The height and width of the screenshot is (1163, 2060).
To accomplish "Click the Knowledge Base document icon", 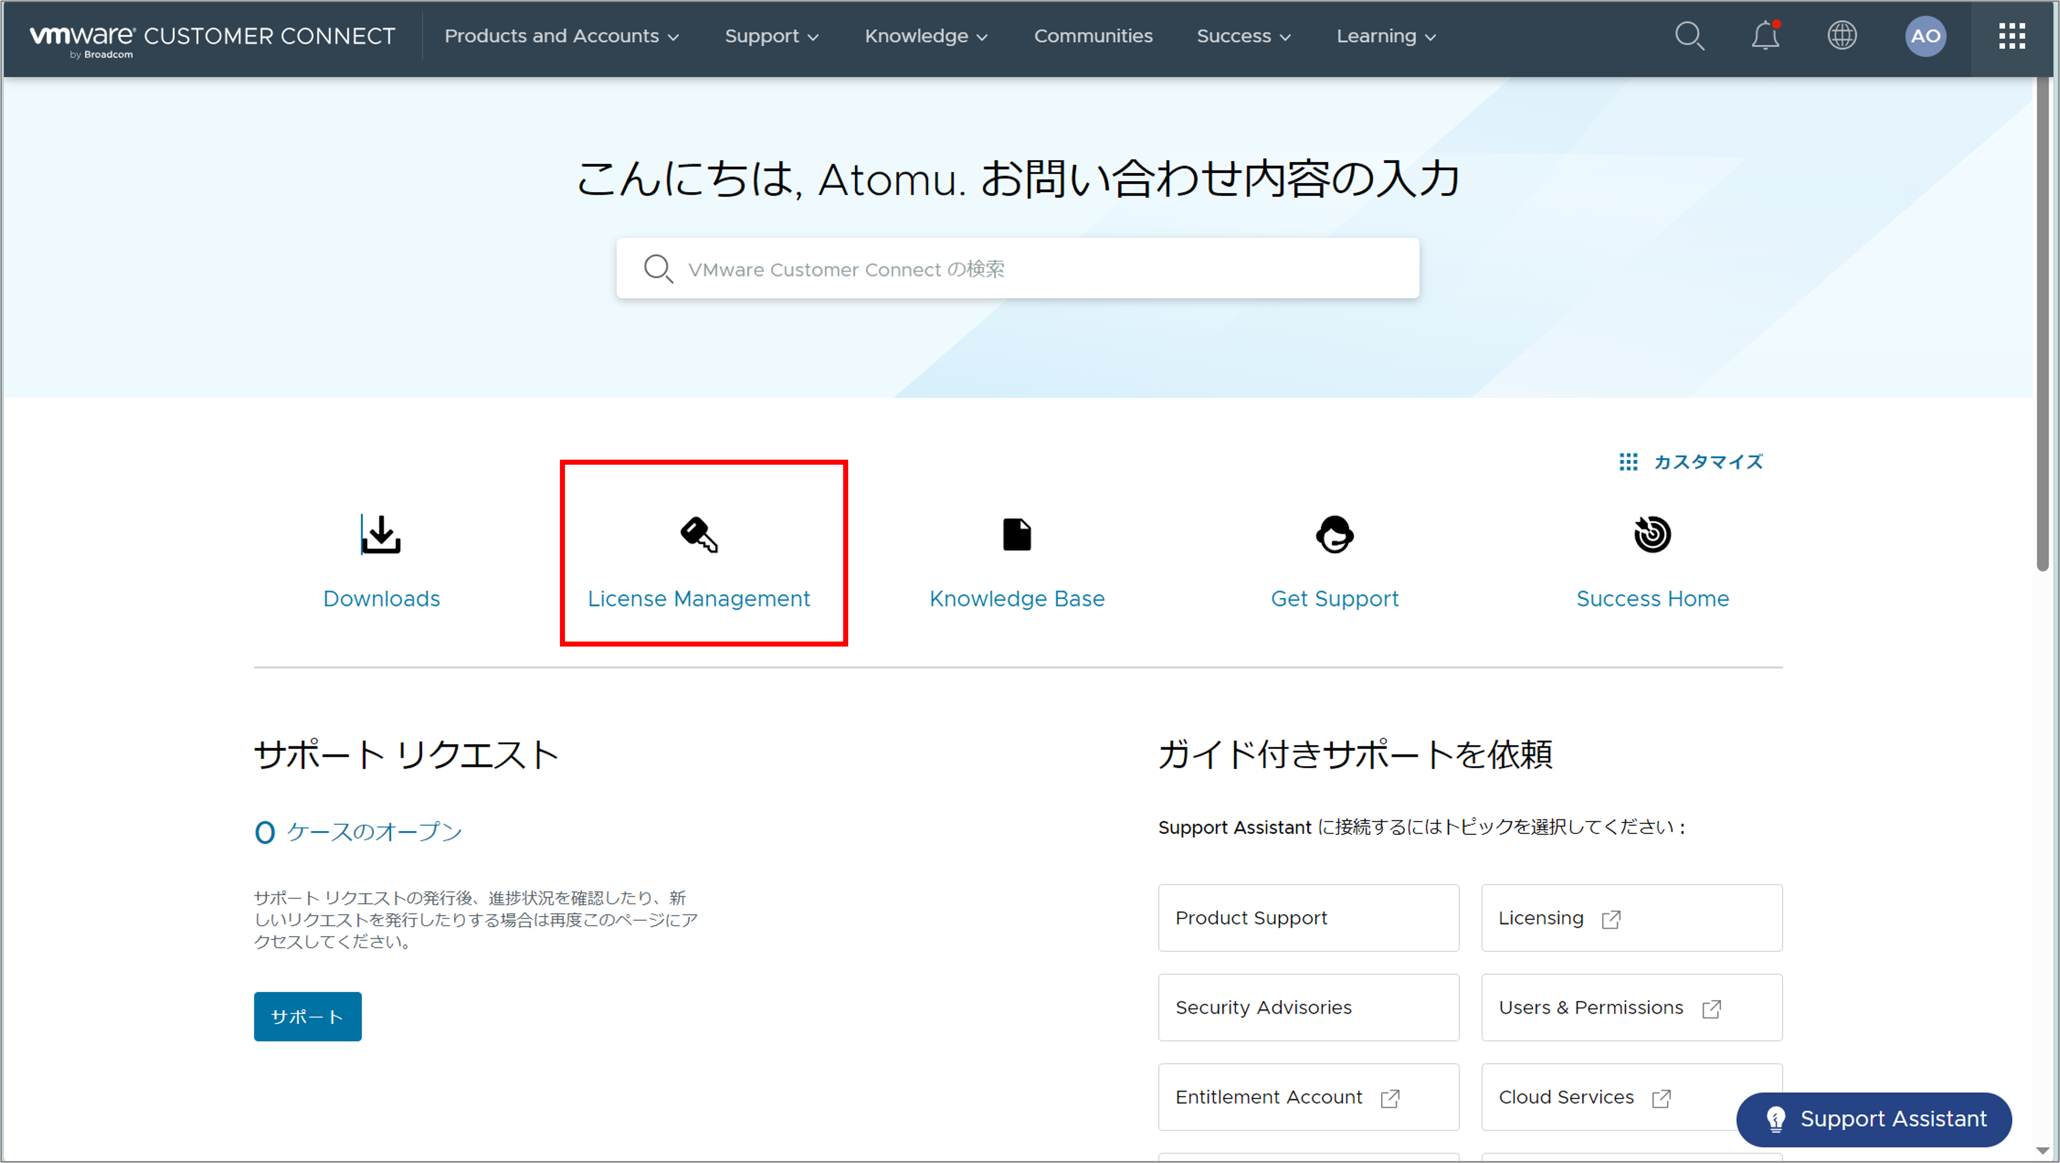I will 1016,535.
